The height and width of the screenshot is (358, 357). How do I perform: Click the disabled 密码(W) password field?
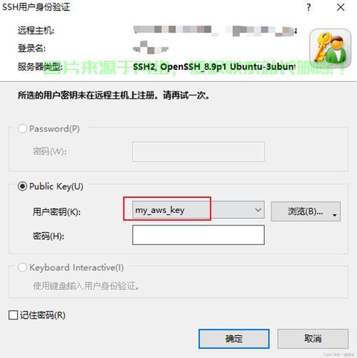(198, 151)
